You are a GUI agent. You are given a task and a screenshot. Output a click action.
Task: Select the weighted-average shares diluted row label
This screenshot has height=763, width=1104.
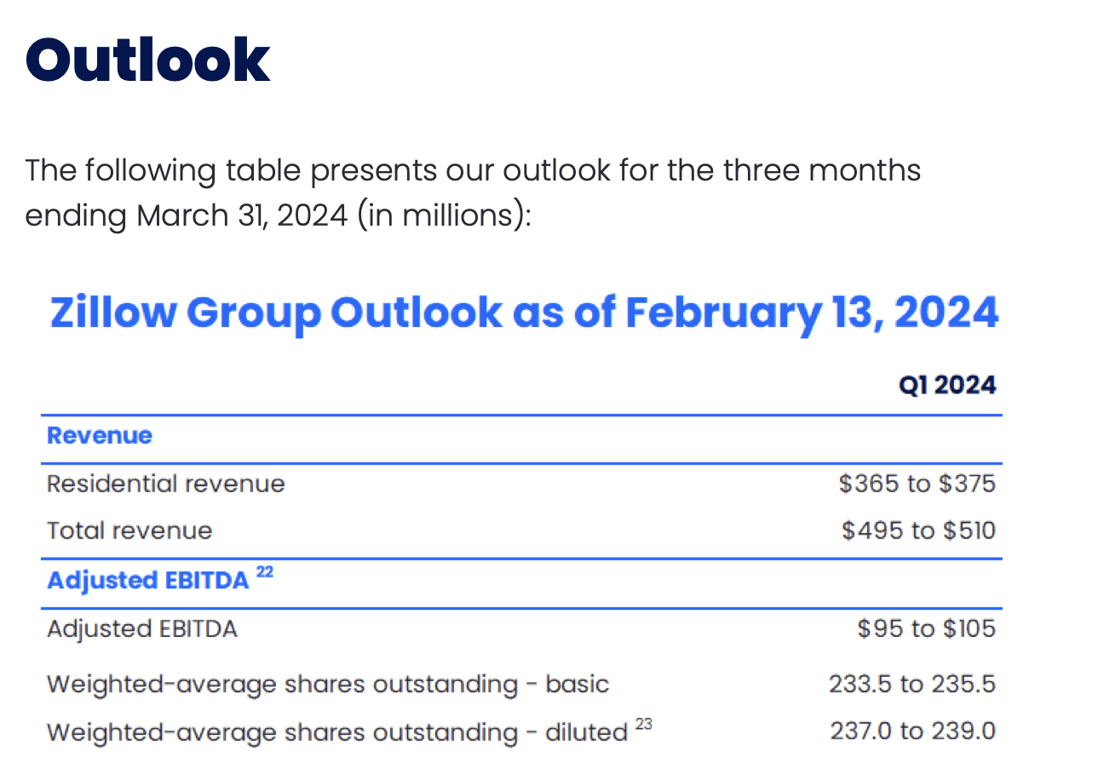click(x=337, y=731)
